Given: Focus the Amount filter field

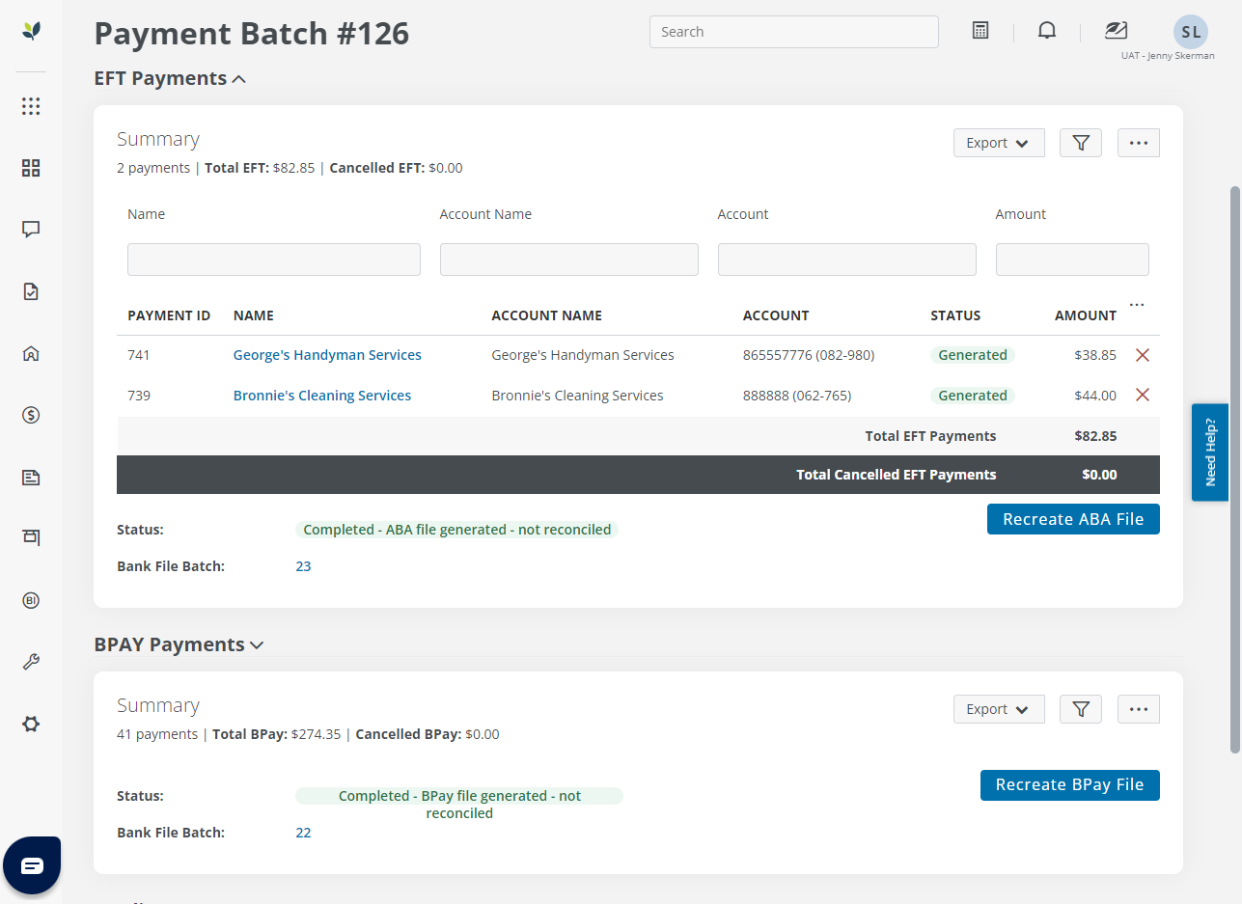Looking at the screenshot, I should (x=1072, y=260).
